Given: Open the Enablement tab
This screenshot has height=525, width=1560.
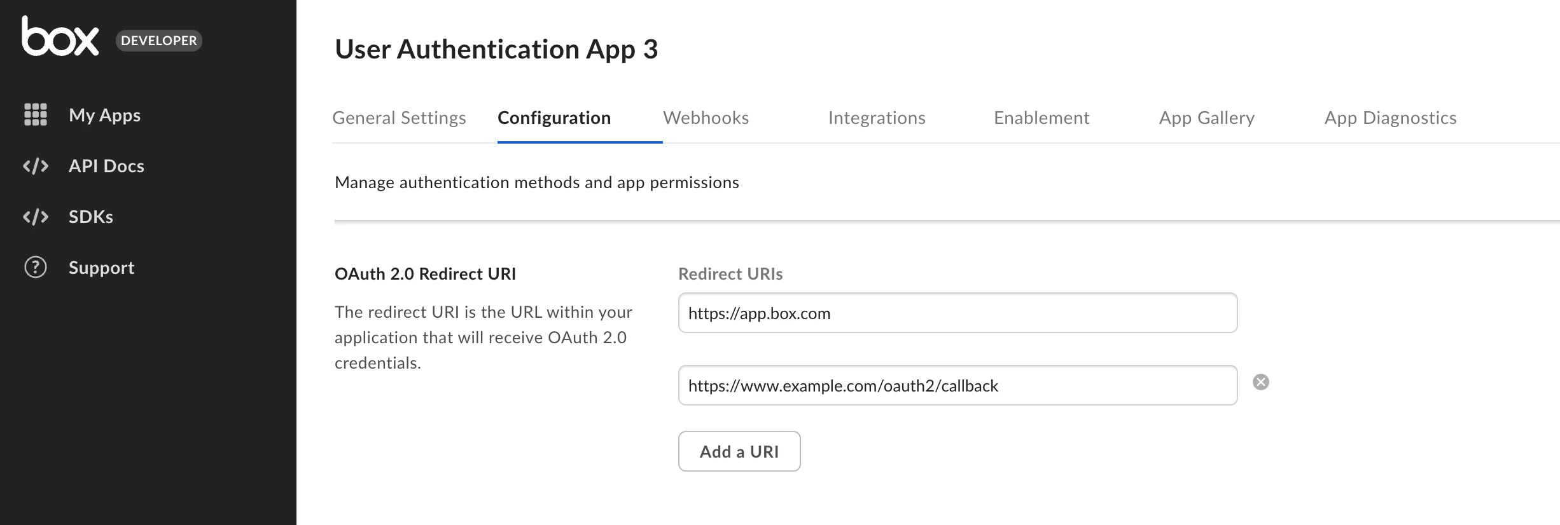Looking at the screenshot, I should [x=1041, y=118].
